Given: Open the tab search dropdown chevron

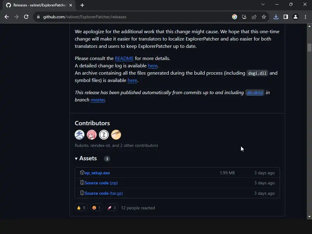Looking at the screenshot, I should (263, 4).
